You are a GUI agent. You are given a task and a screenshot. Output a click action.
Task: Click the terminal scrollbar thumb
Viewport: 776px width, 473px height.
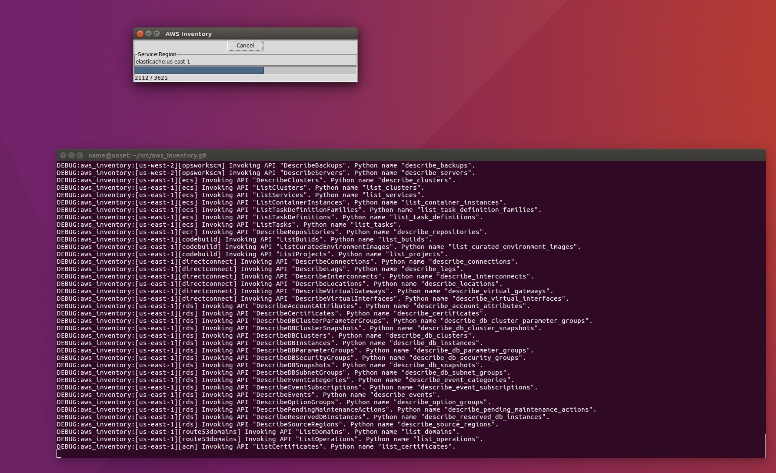point(765,446)
